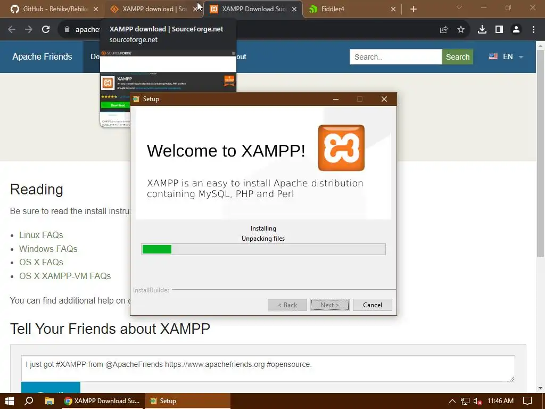Open File Explorer from taskbar

point(49,401)
